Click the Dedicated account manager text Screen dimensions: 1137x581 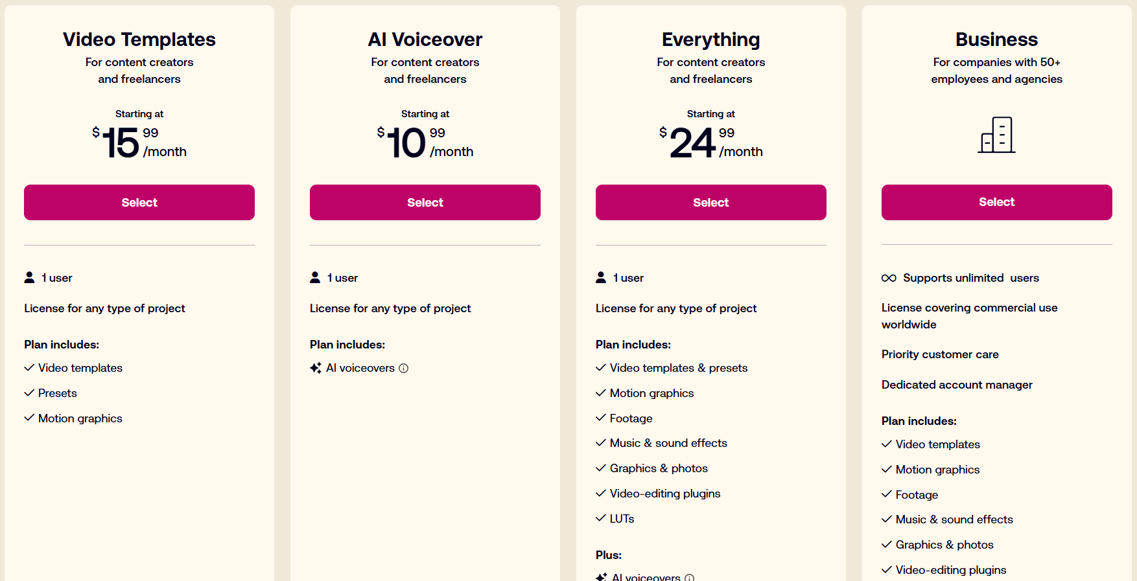(x=957, y=385)
